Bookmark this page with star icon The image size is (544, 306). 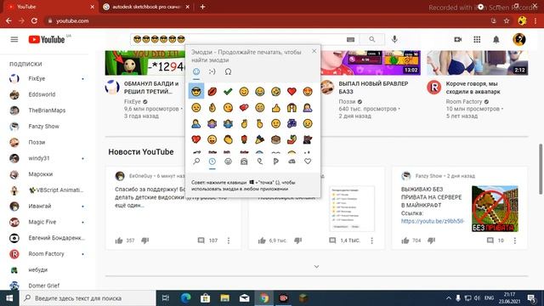click(507, 20)
